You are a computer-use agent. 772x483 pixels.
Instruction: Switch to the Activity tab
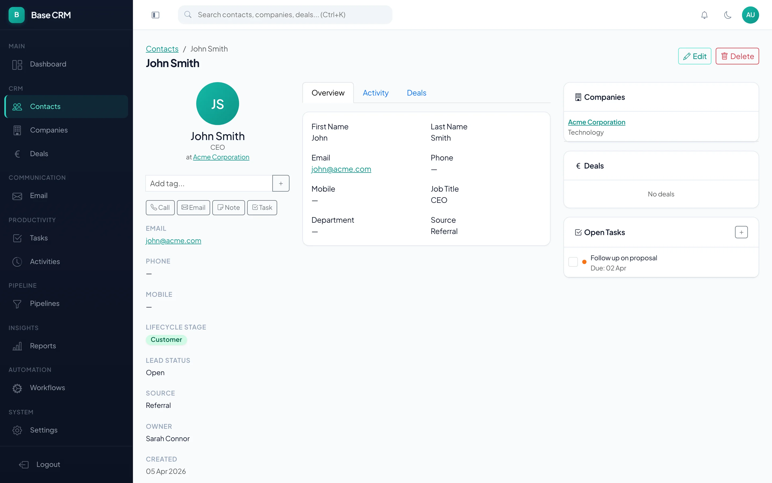(x=376, y=93)
